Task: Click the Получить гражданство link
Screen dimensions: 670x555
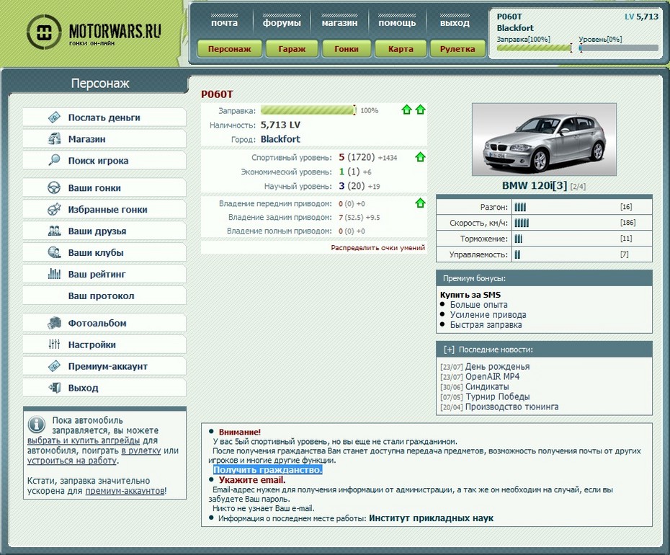Action: 267,469
